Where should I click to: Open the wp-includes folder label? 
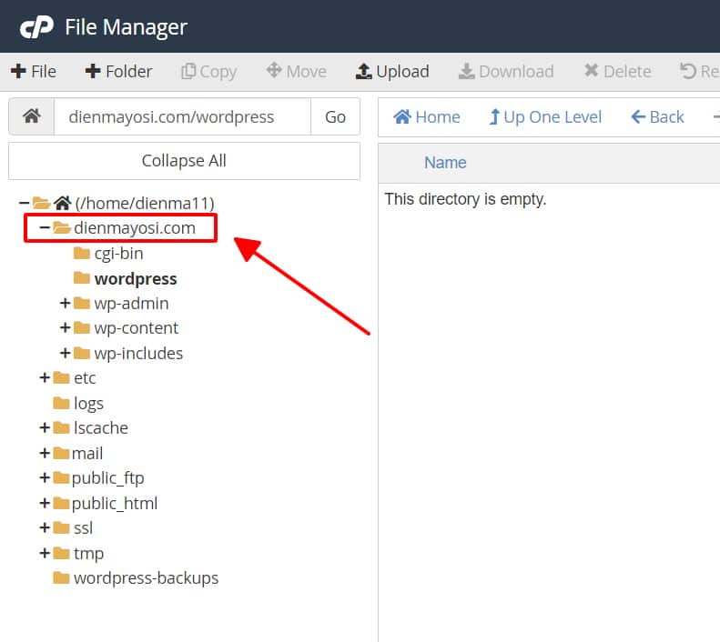138,353
